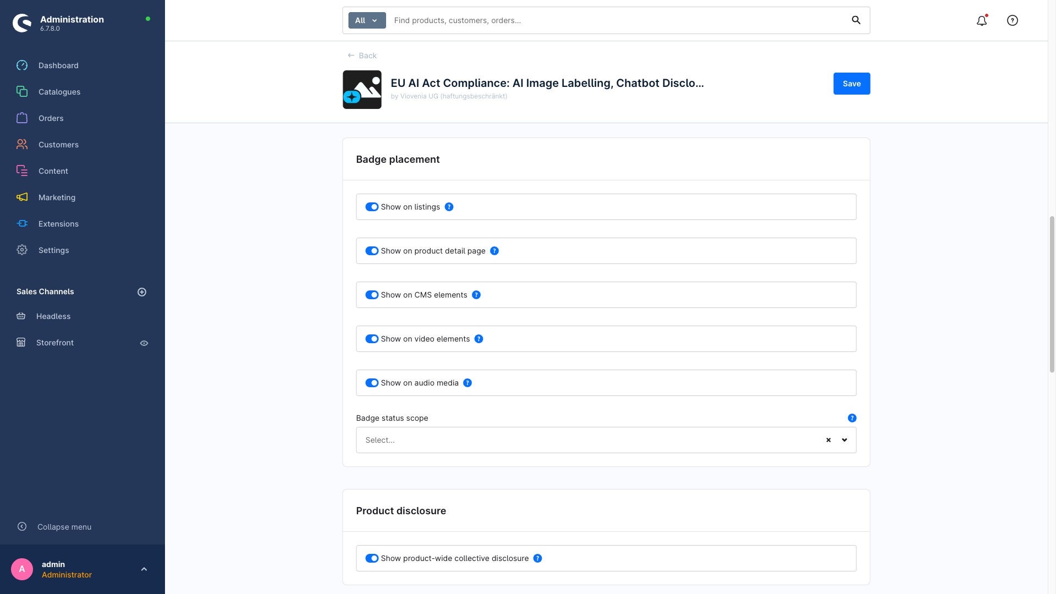This screenshot has height=594, width=1056.
Task: Show help for product detail page
Action: pos(494,251)
